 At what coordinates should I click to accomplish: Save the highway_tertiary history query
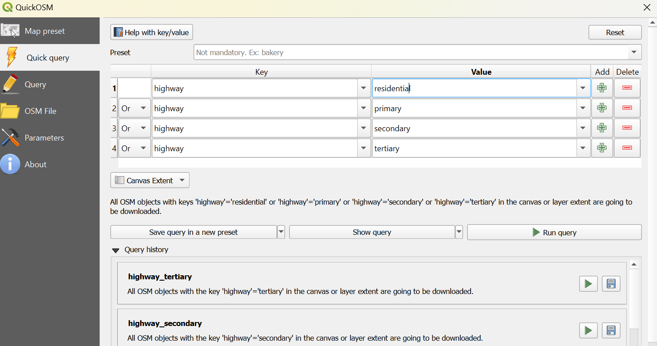point(611,284)
